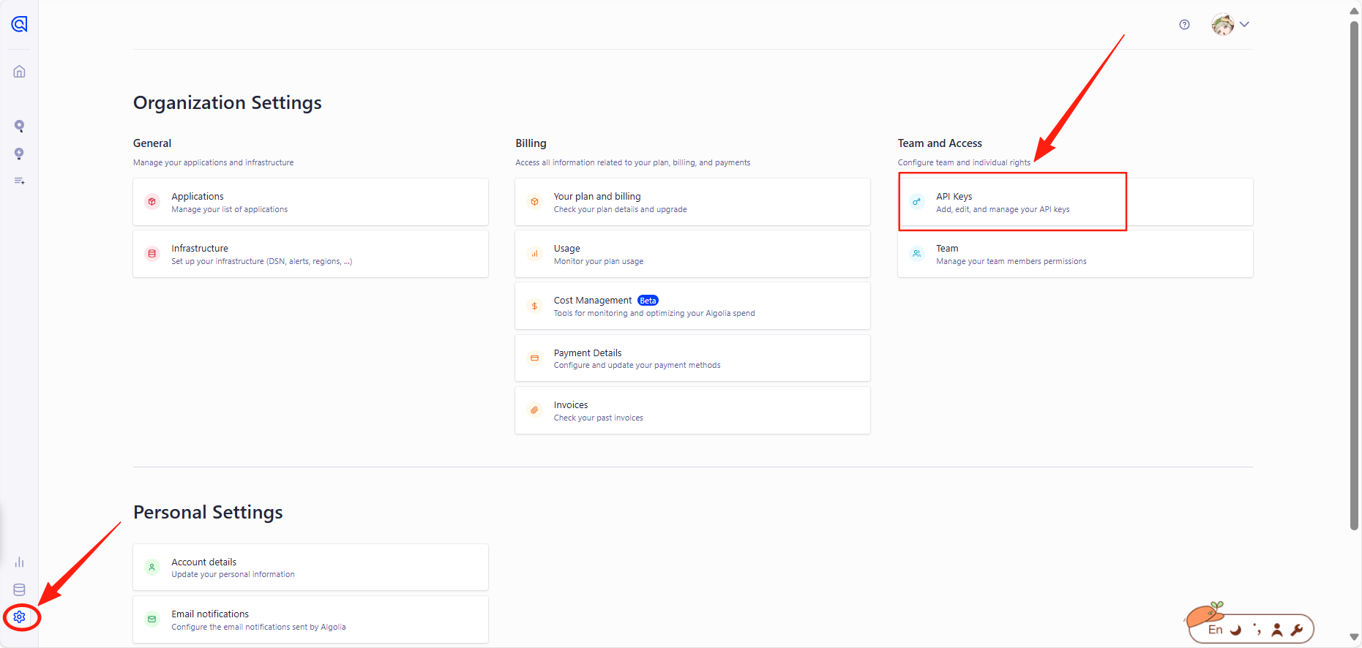Open the Team members permissions card
This screenshot has height=648, width=1362.
(x=1074, y=255)
